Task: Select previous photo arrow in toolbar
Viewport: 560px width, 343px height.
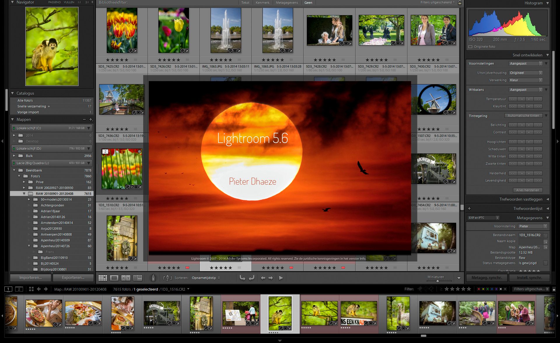Action: tap(263, 278)
